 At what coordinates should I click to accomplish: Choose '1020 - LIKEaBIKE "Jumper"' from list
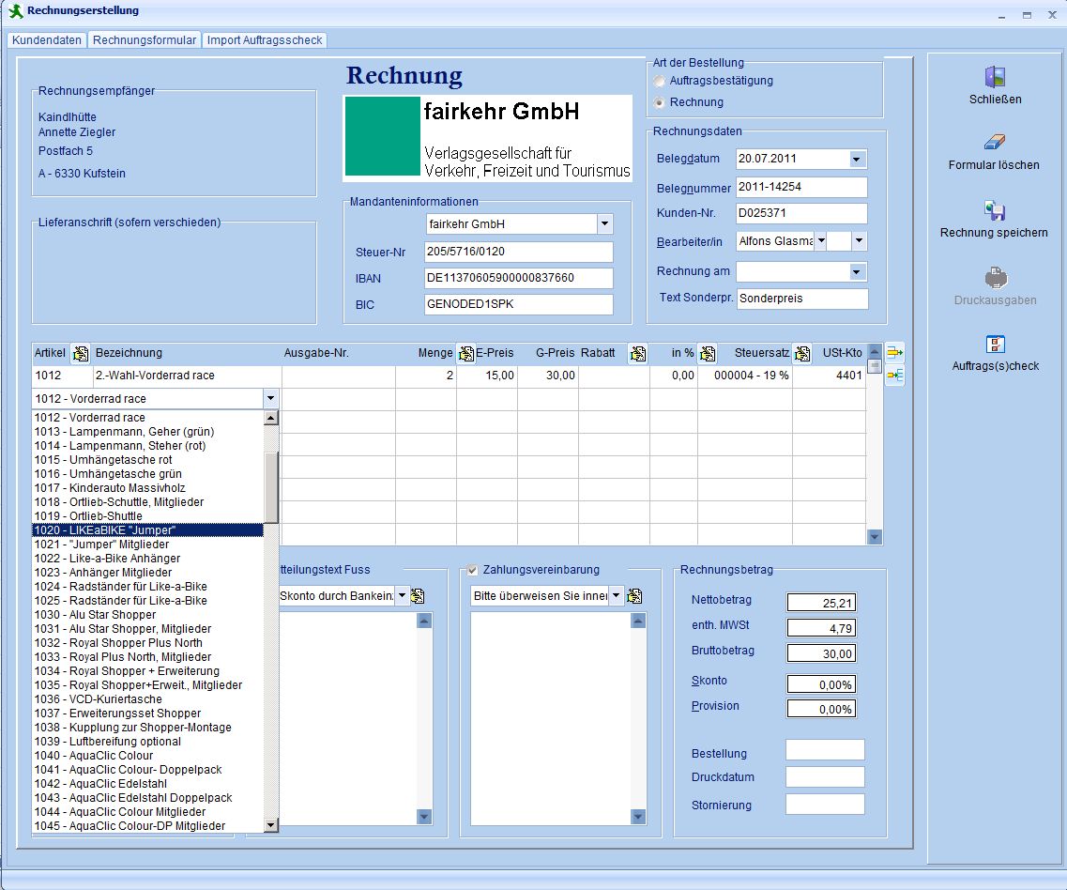147,529
